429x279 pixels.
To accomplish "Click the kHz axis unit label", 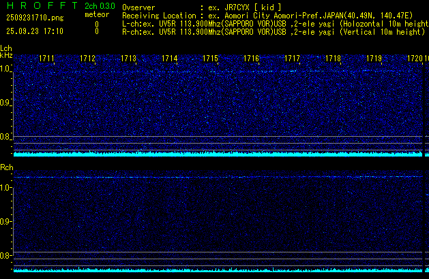I will (x=6, y=55).
